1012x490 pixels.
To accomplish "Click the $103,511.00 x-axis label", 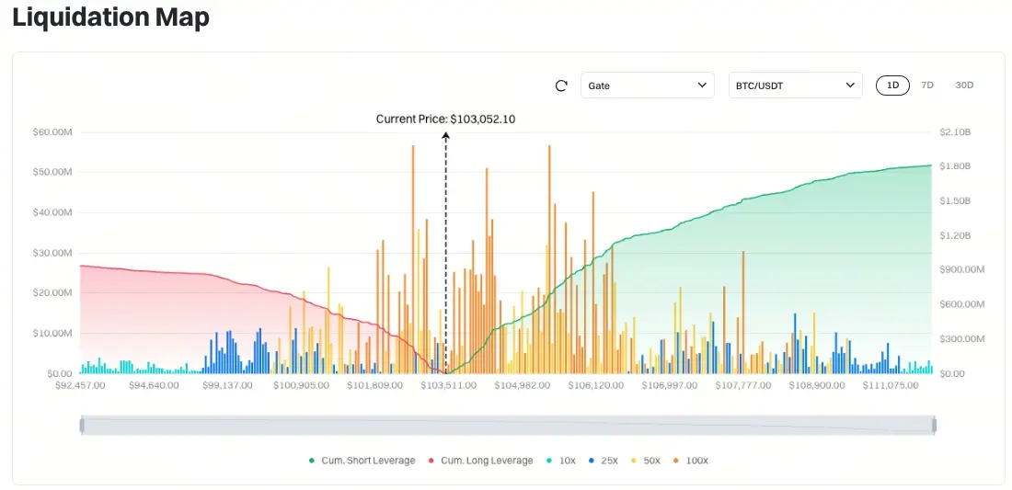I will coord(446,385).
